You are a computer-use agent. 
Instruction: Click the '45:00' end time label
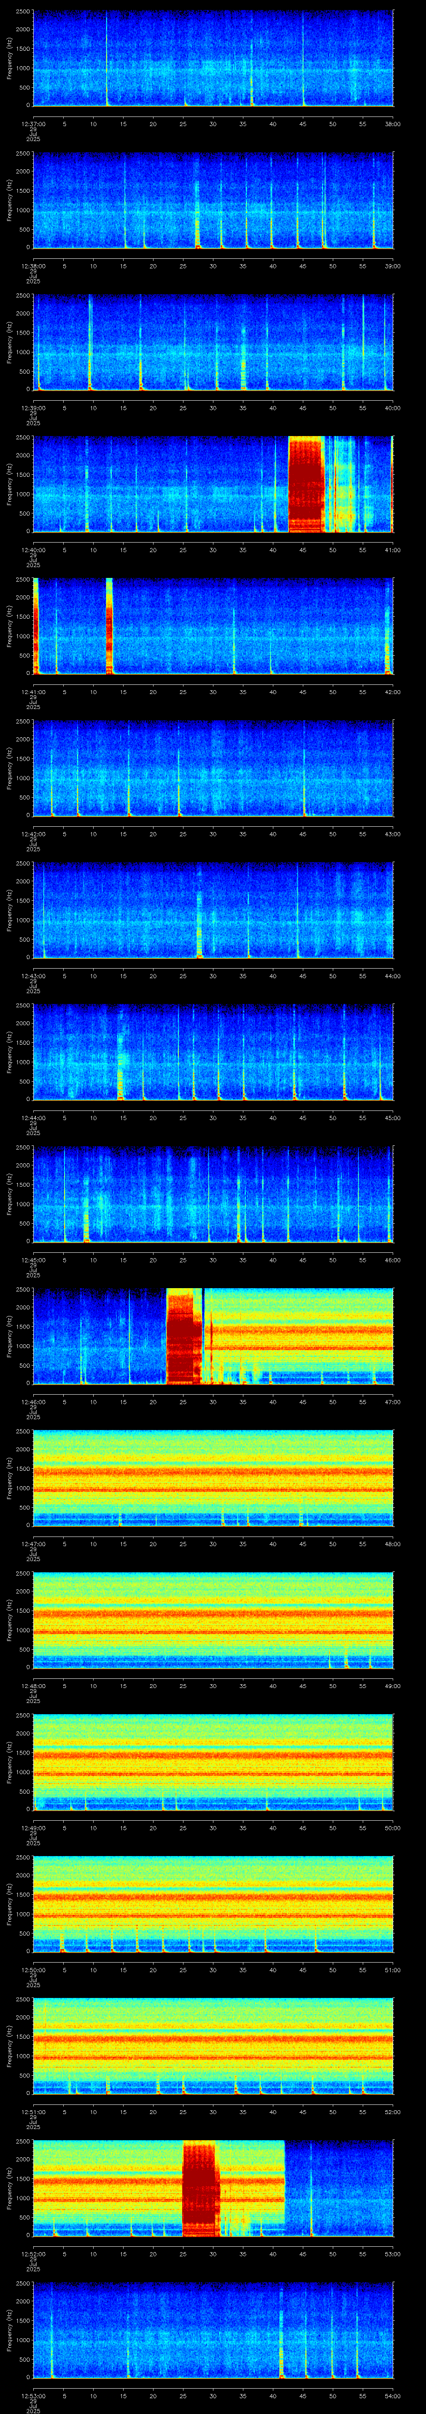[x=392, y=1117]
